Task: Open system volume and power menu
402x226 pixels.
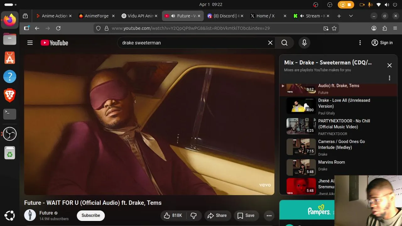Action: [387, 5]
